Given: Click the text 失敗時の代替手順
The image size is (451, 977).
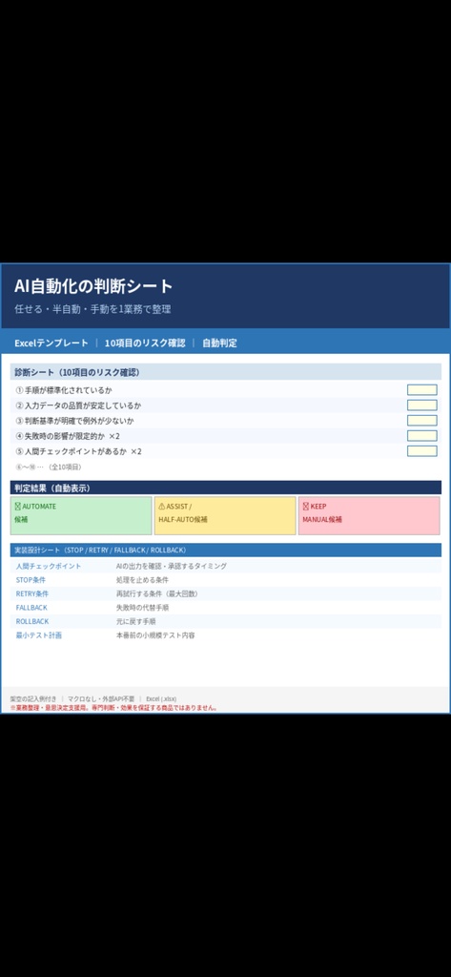Looking at the screenshot, I should [x=142, y=608].
